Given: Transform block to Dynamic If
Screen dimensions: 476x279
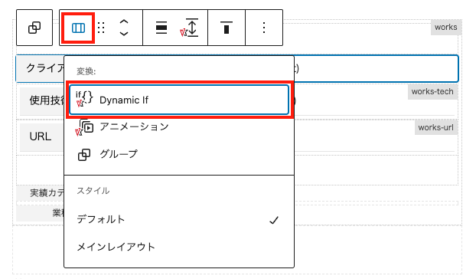Looking at the screenshot, I should pyautogui.click(x=179, y=100).
